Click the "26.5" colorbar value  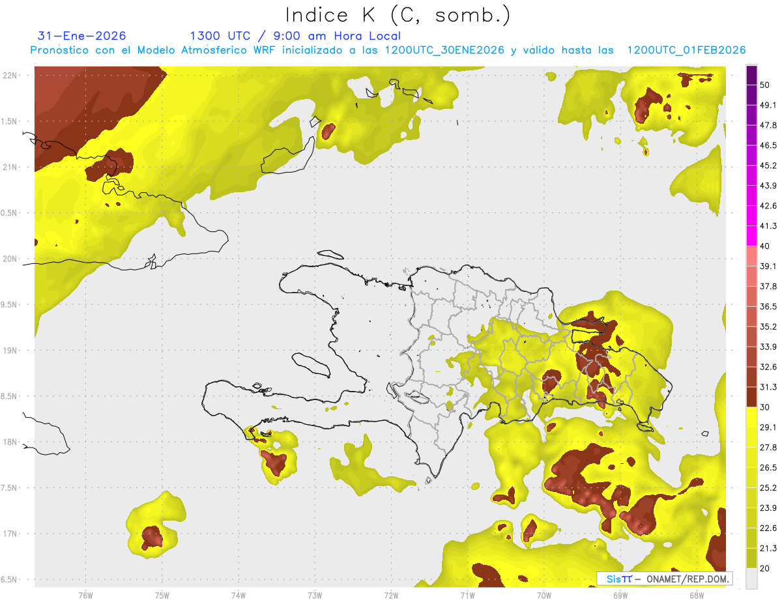point(768,468)
